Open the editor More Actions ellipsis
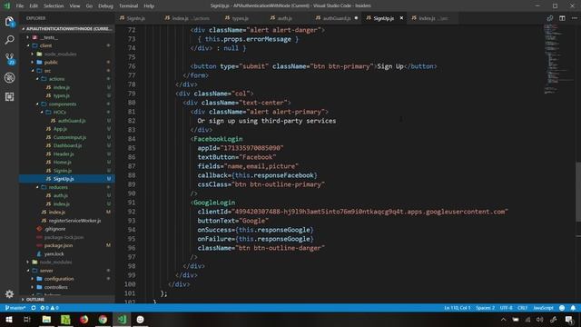 (575, 18)
